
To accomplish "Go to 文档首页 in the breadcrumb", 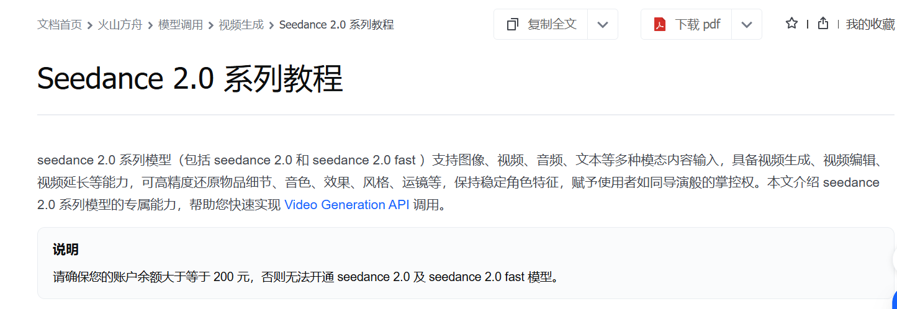I will coord(60,25).
